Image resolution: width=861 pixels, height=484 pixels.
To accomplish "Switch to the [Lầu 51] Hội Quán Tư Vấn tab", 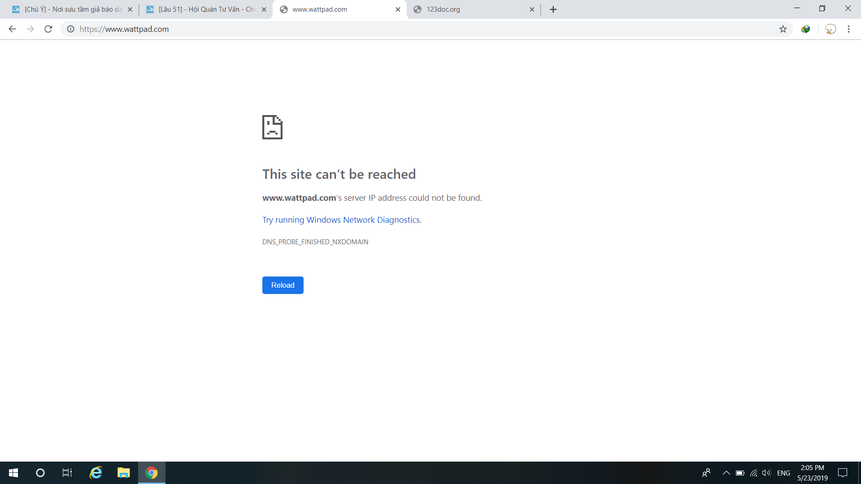I will (202, 9).
